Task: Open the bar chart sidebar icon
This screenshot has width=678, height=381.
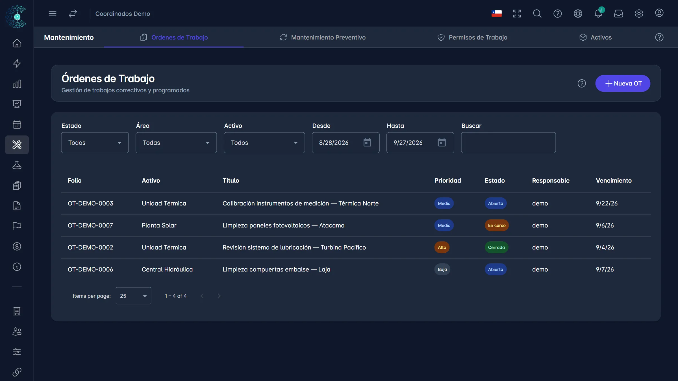Action: click(17, 84)
